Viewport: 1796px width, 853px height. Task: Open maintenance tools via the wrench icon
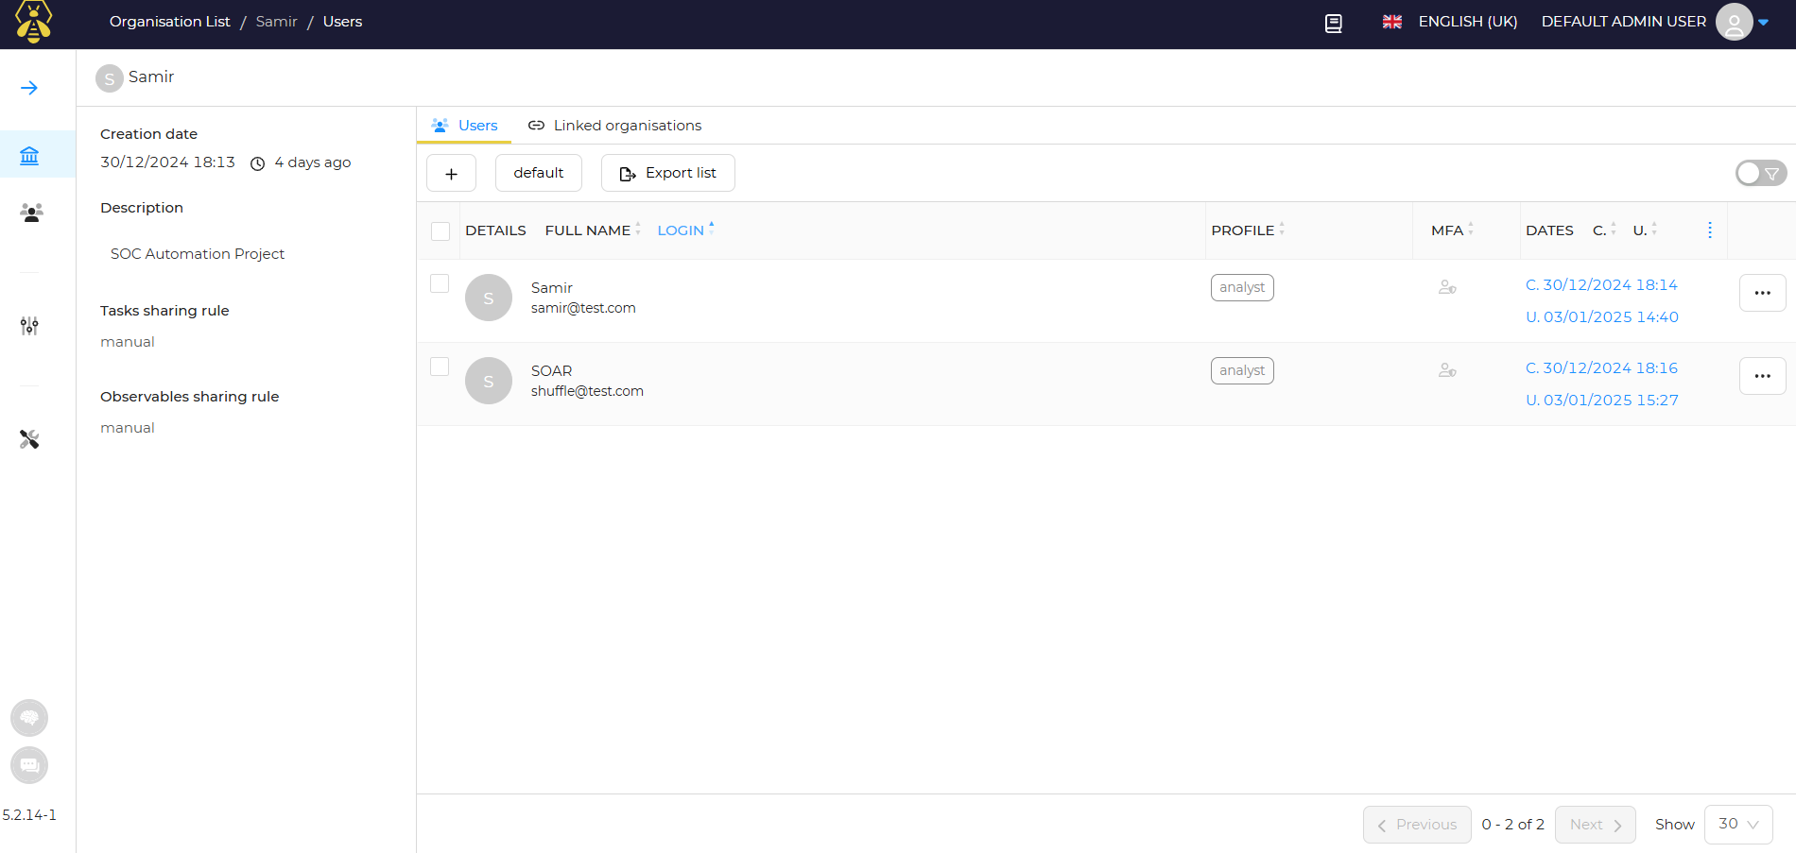(x=28, y=438)
